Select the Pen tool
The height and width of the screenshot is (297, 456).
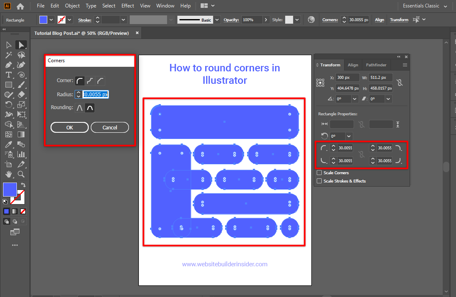coord(9,65)
